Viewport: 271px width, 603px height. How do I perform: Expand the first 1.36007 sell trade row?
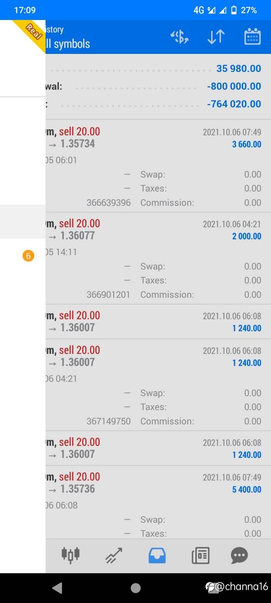pyautogui.click(x=158, y=321)
